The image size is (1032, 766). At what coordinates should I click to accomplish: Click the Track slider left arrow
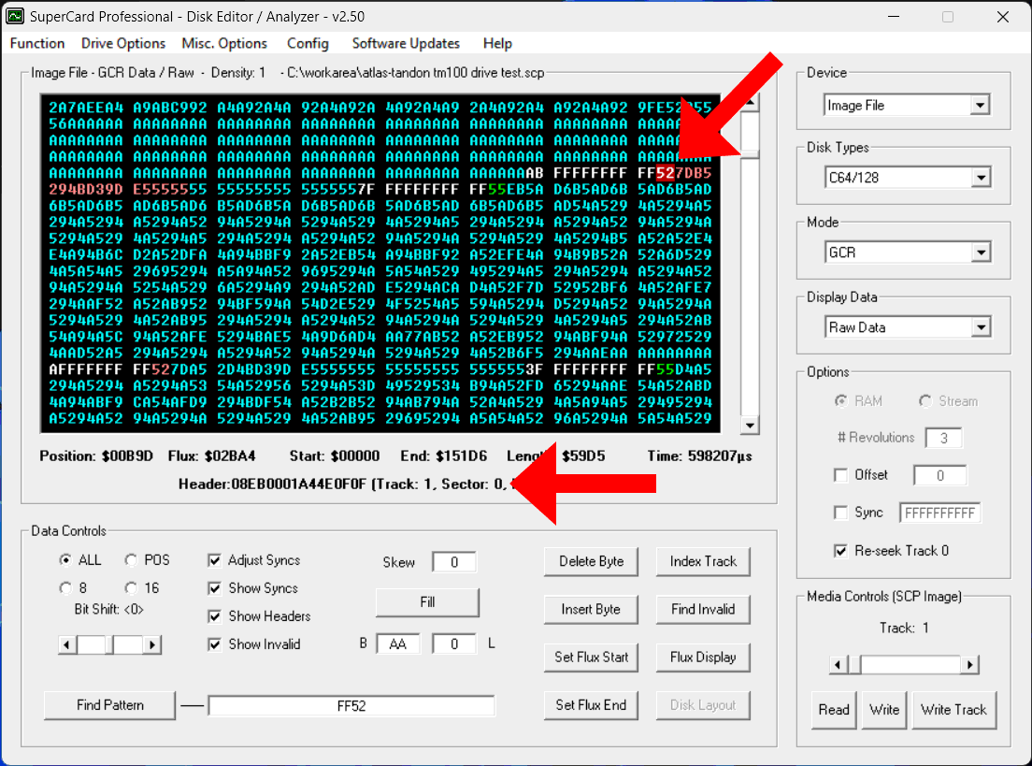tap(838, 665)
